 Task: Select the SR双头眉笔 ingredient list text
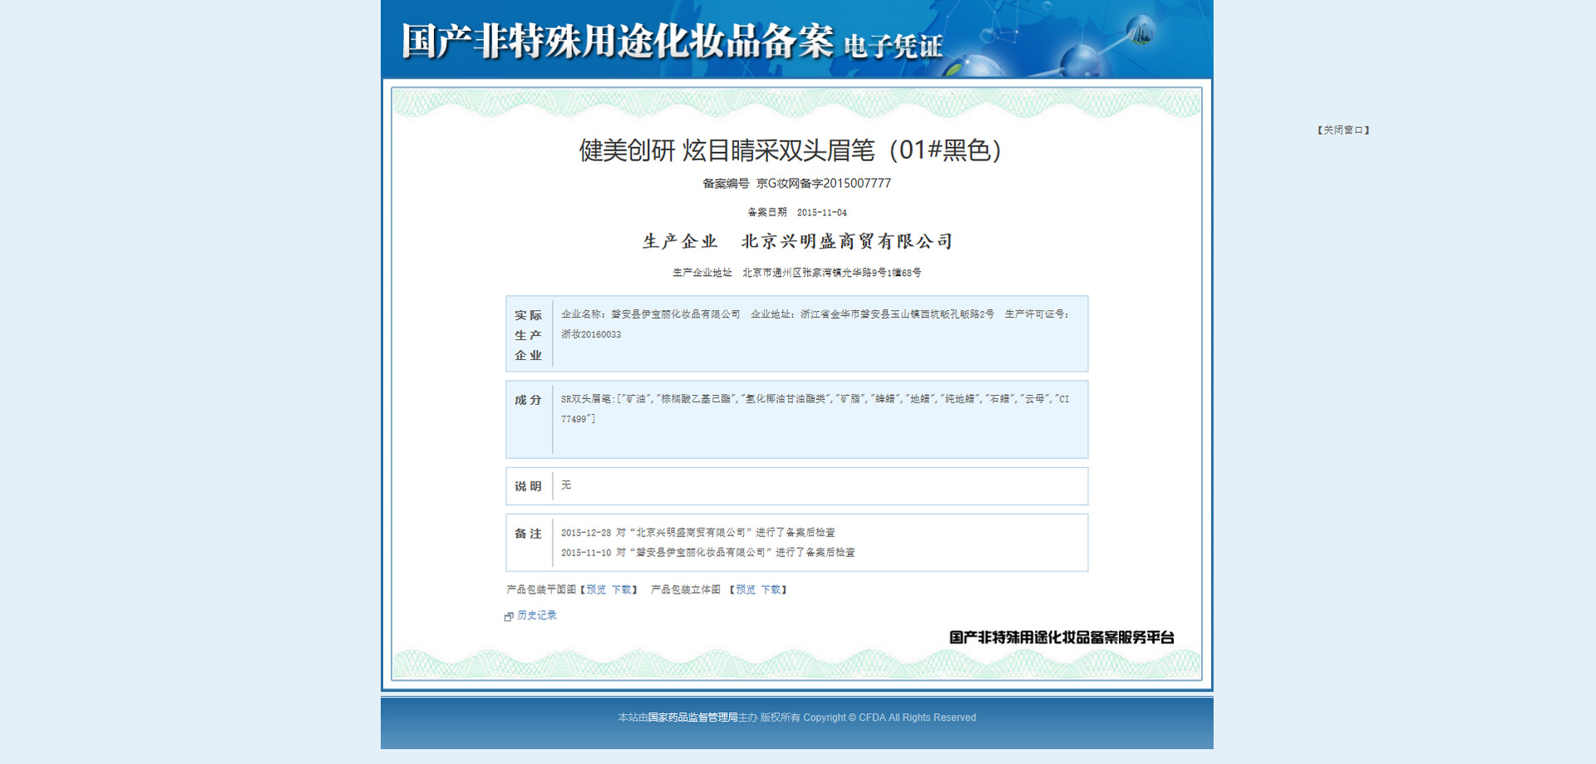click(x=815, y=409)
